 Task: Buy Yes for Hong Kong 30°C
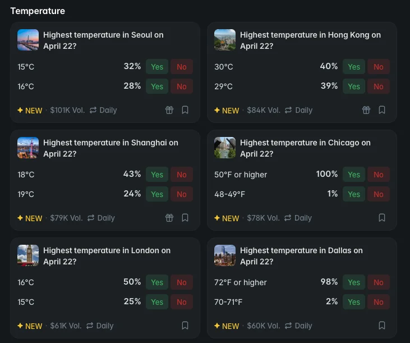tap(354, 67)
